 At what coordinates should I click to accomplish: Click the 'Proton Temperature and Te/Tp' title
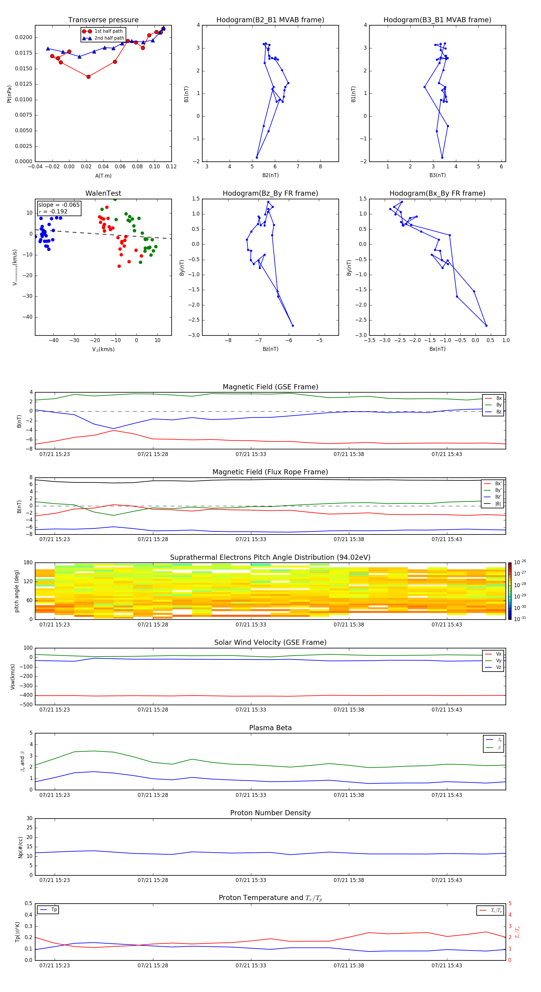270,898
